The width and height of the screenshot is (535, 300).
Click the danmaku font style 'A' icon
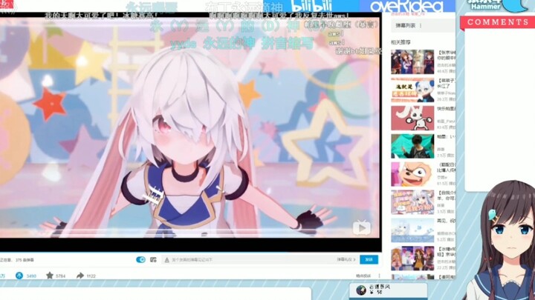pyautogui.click(x=167, y=260)
